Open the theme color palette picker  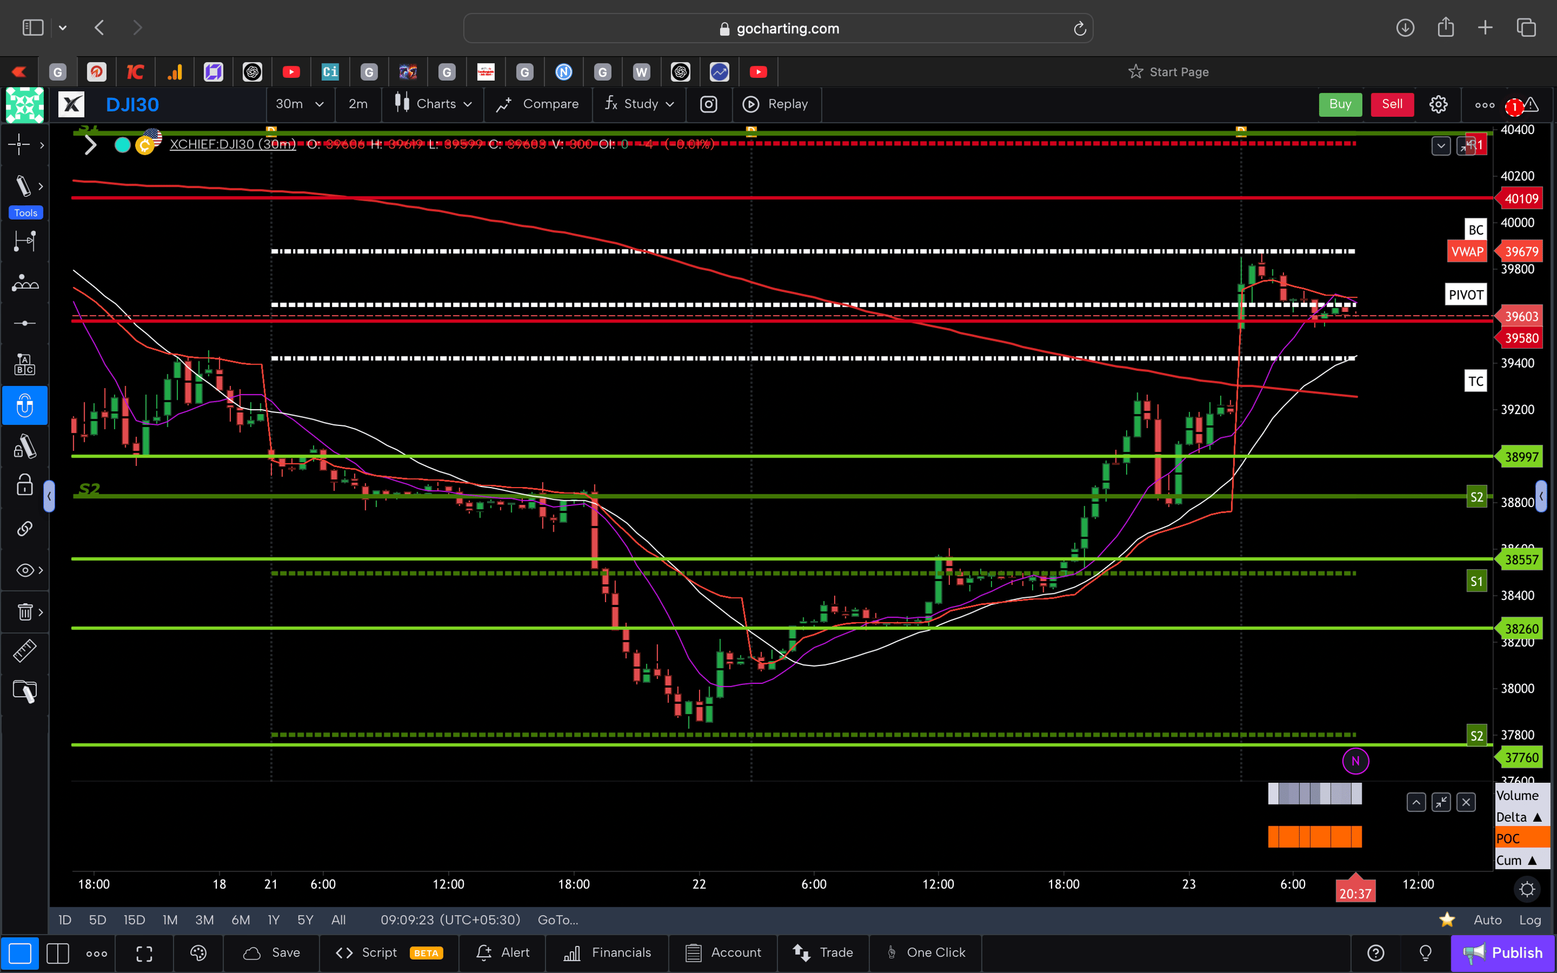point(198,953)
